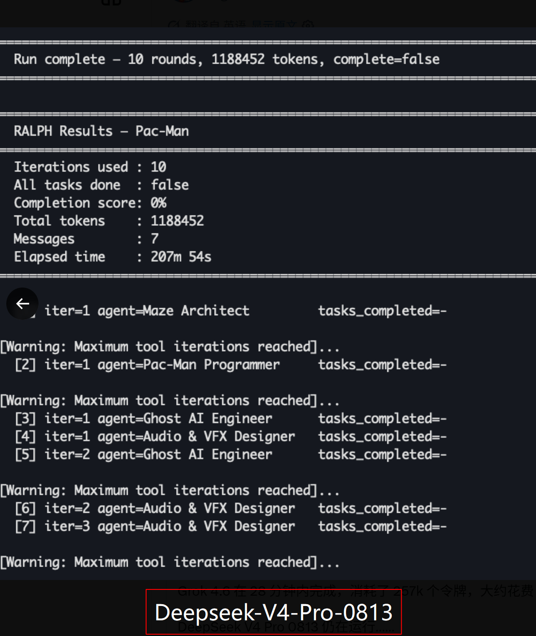This screenshot has height=636, width=536.
Task: Click entry [5] iter=2 Ghost AI Engineer
Action: pos(231,454)
